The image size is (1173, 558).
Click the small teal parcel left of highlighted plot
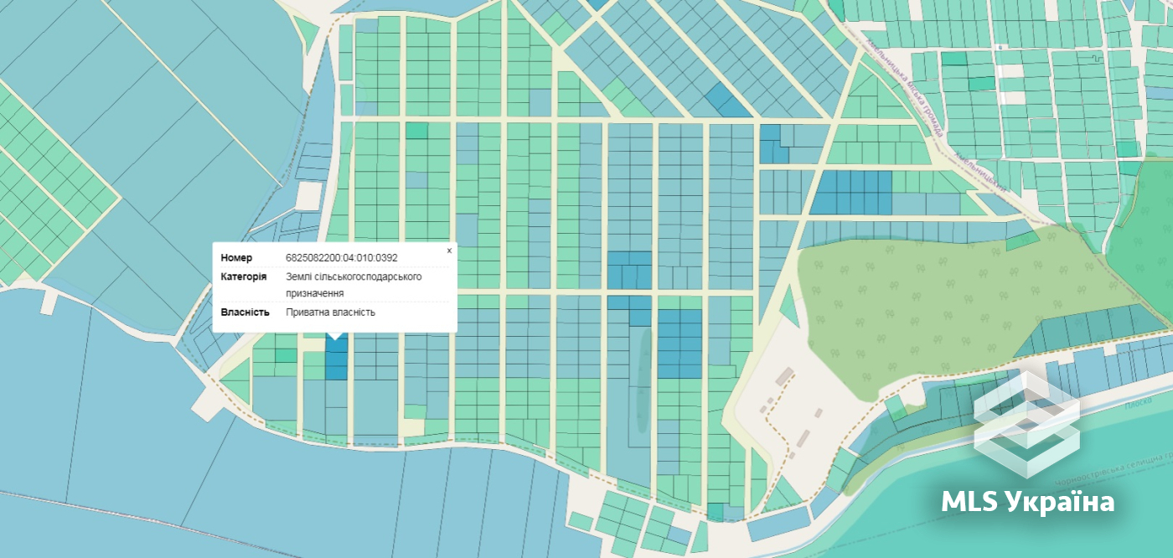tap(286, 355)
